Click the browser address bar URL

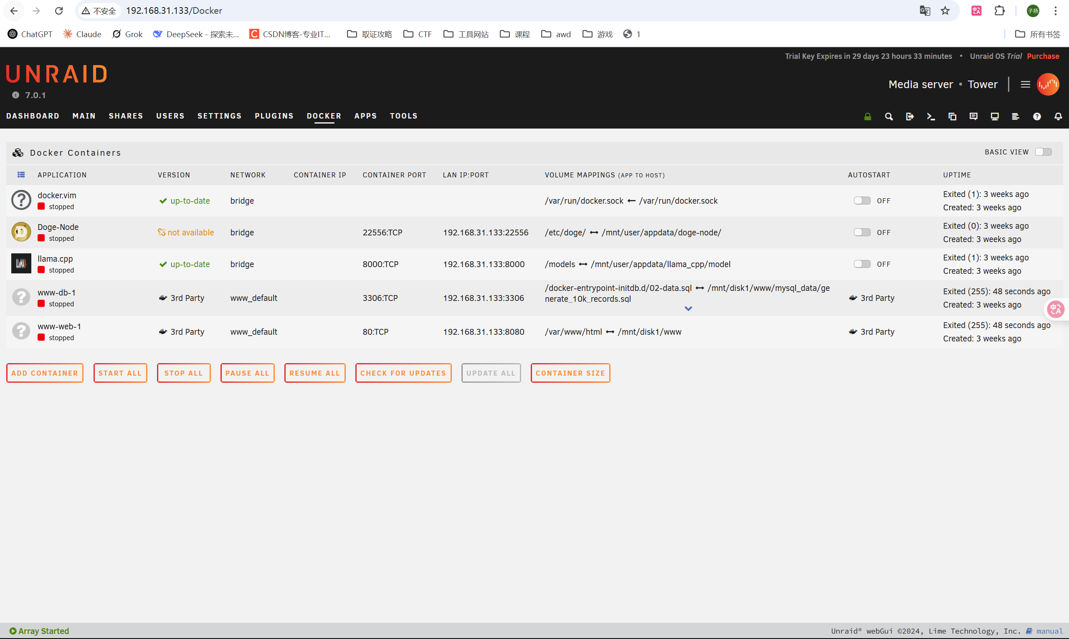[174, 11]
